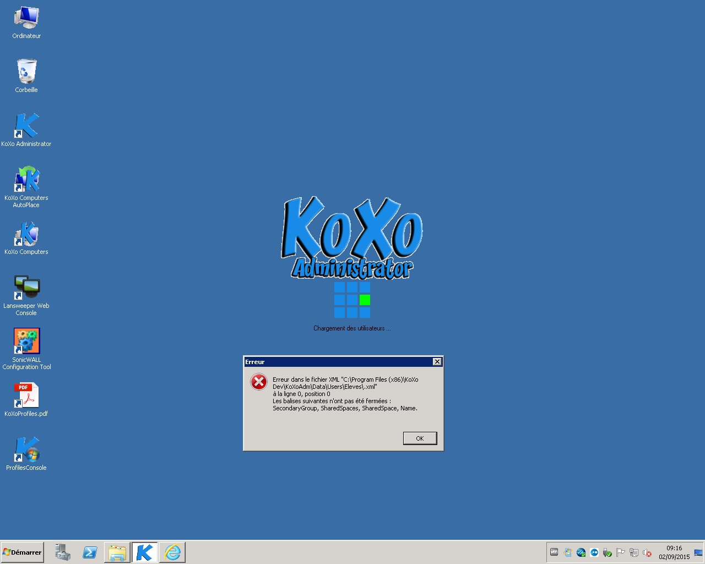Select the KoXo Administrator desktop shortcut
The height and width of the screenshot is (564, 705).
point(26,129)
